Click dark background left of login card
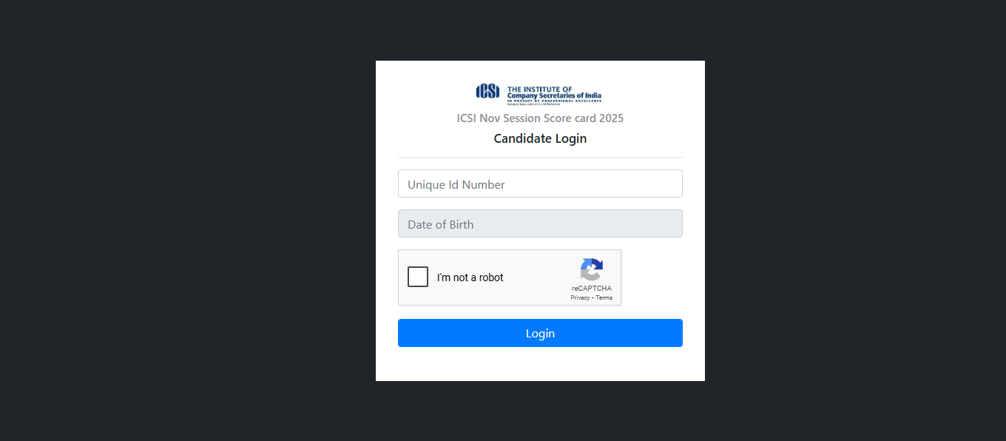 click(185, 222)
